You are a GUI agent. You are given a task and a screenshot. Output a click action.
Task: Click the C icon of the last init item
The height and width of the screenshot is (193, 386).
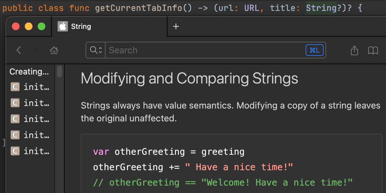(x=15, y=151)
